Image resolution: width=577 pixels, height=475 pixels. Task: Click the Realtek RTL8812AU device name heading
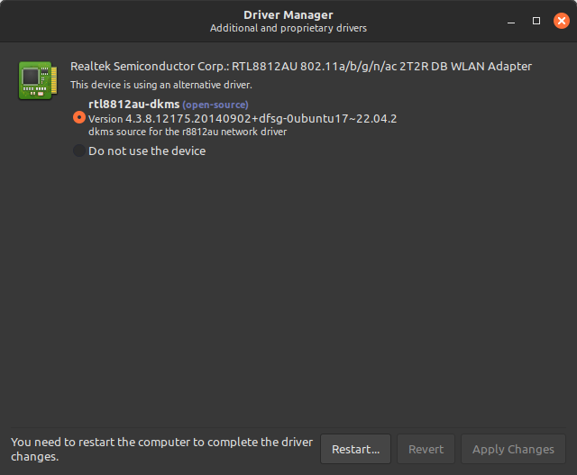coord(301,66)
